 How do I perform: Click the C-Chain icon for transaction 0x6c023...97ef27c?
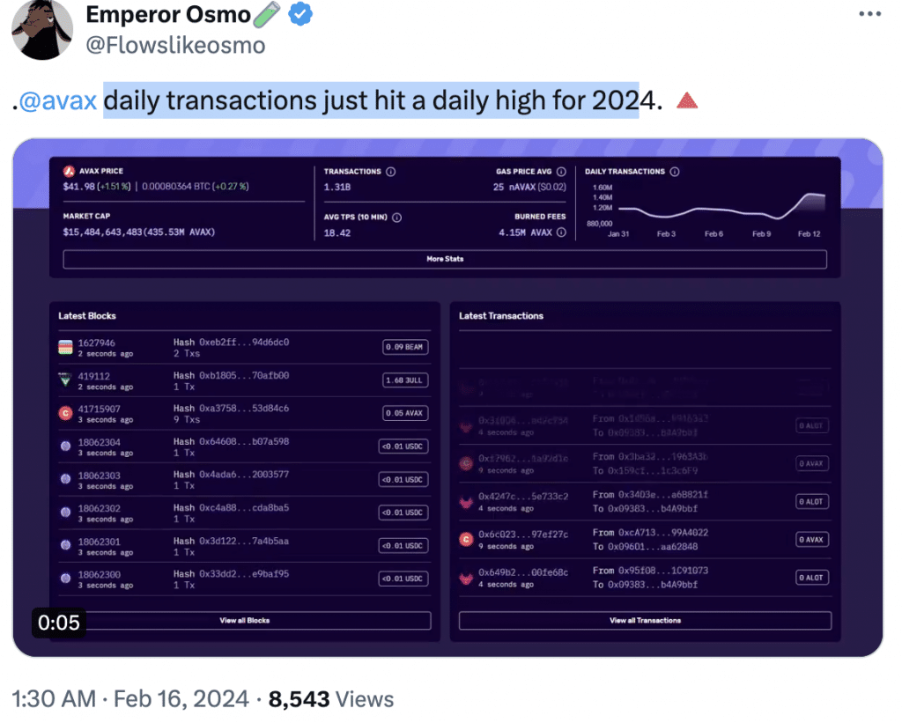[x=466, y=540]
